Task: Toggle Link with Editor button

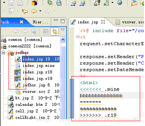Action: tap(54, 31)
